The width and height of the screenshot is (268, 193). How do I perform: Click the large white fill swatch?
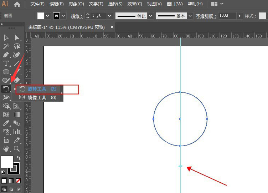(x=7, y=162)
